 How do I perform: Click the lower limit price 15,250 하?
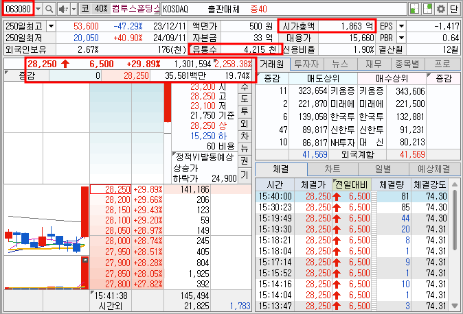pyautogui.click(x=208, y=136)
